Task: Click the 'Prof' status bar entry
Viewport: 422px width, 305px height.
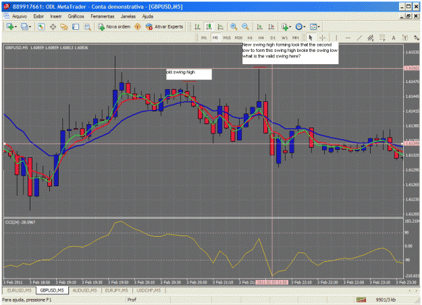Action: tap(132, 300)
